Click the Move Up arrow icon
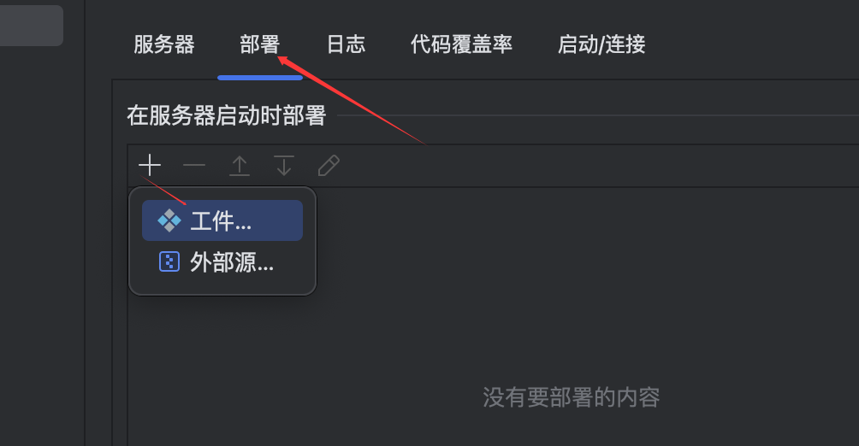Screen dimensions: 859x446 240,166
